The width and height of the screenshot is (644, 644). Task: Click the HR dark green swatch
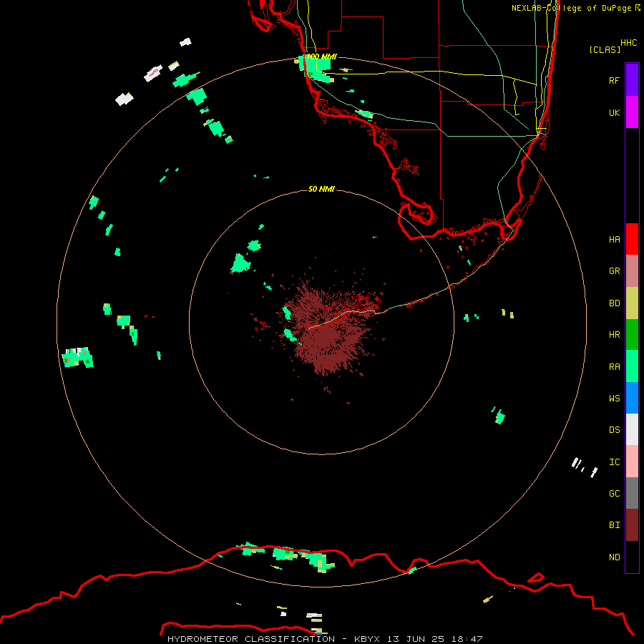pyautogui.click(x=632, y=335)
